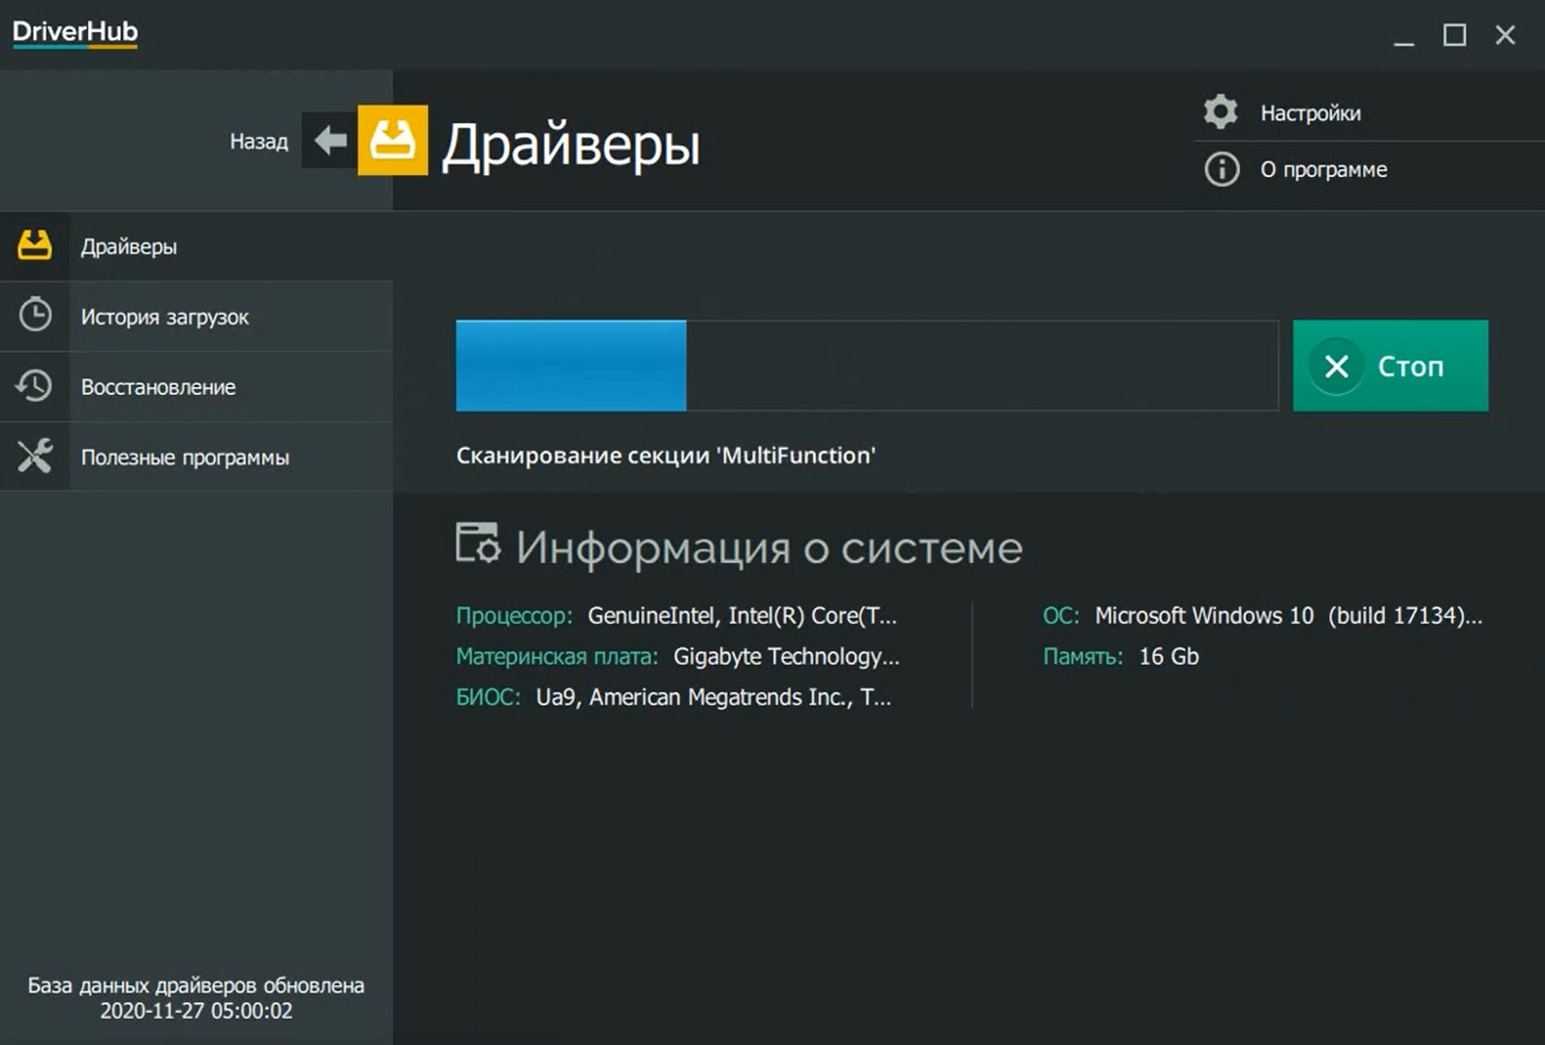Screen dimensions: 1545x1045
Task: Select the Драйверы sidebar icon
Action: coord(35,246)
